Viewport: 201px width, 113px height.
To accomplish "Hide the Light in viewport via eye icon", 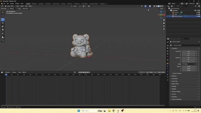I will point(197,14).
